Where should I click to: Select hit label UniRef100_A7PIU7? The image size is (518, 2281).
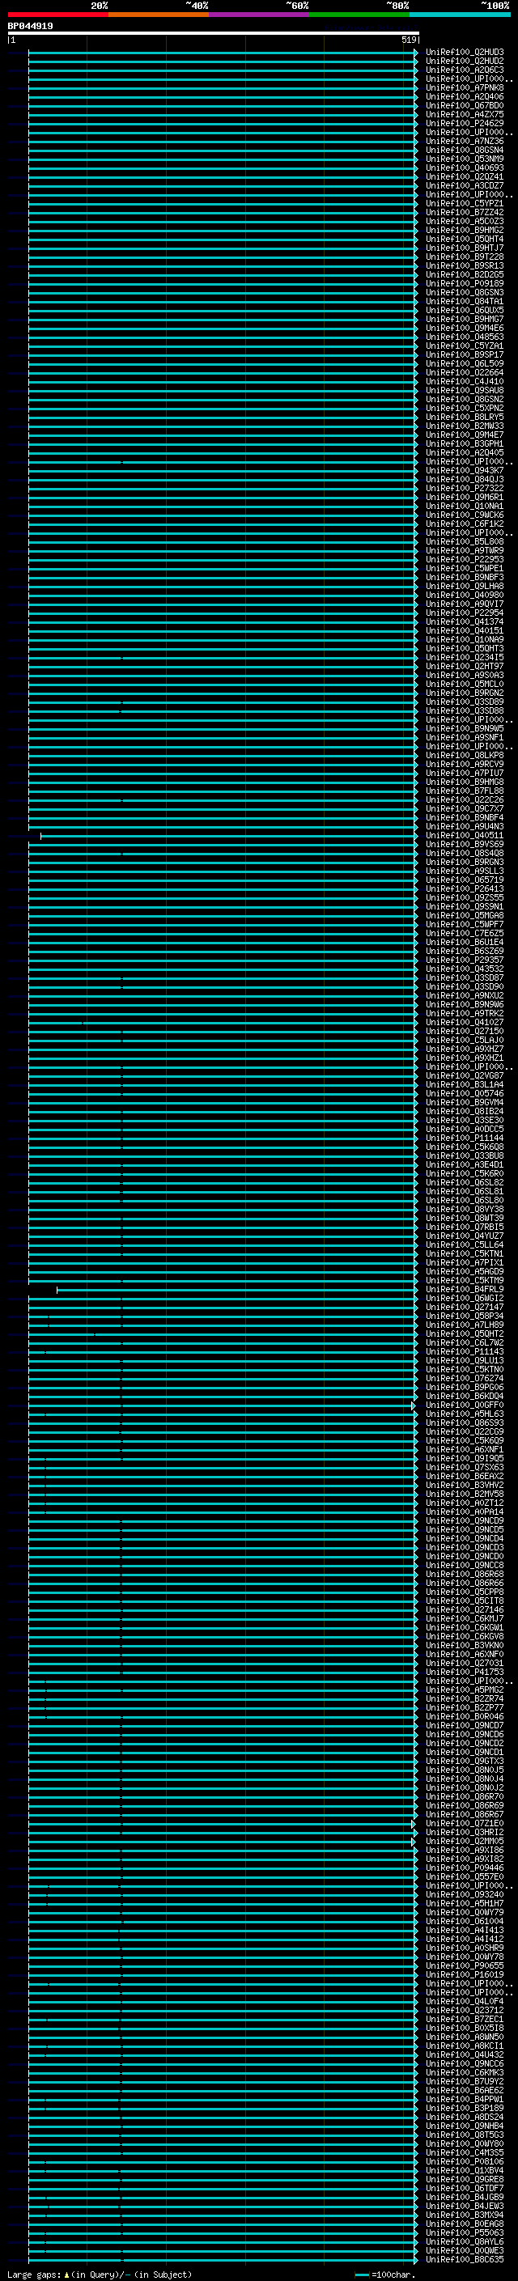click(465, 773)
